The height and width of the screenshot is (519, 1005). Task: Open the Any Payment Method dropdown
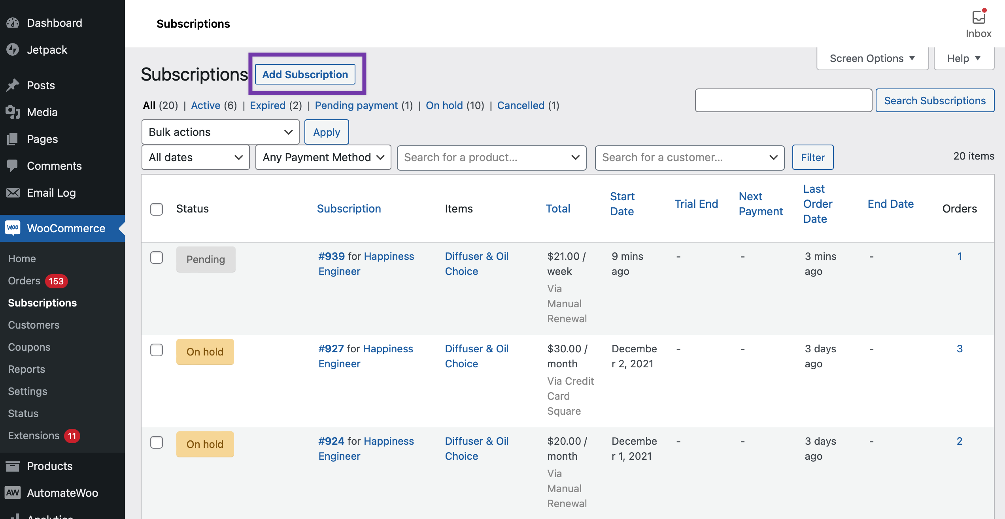click(x=323, y=157)
